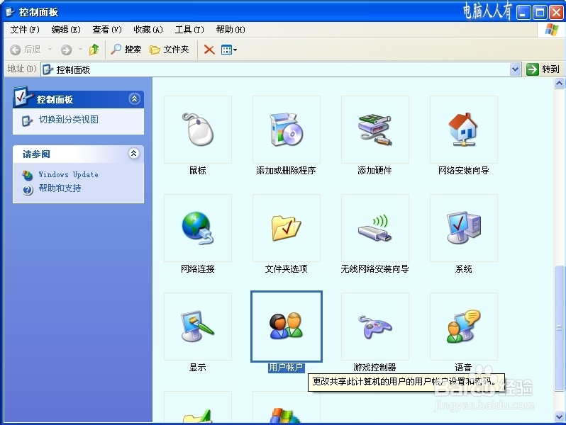Click the Search (搜索) toolbar button
Screen dimensions: 566x425
(126, 50)
